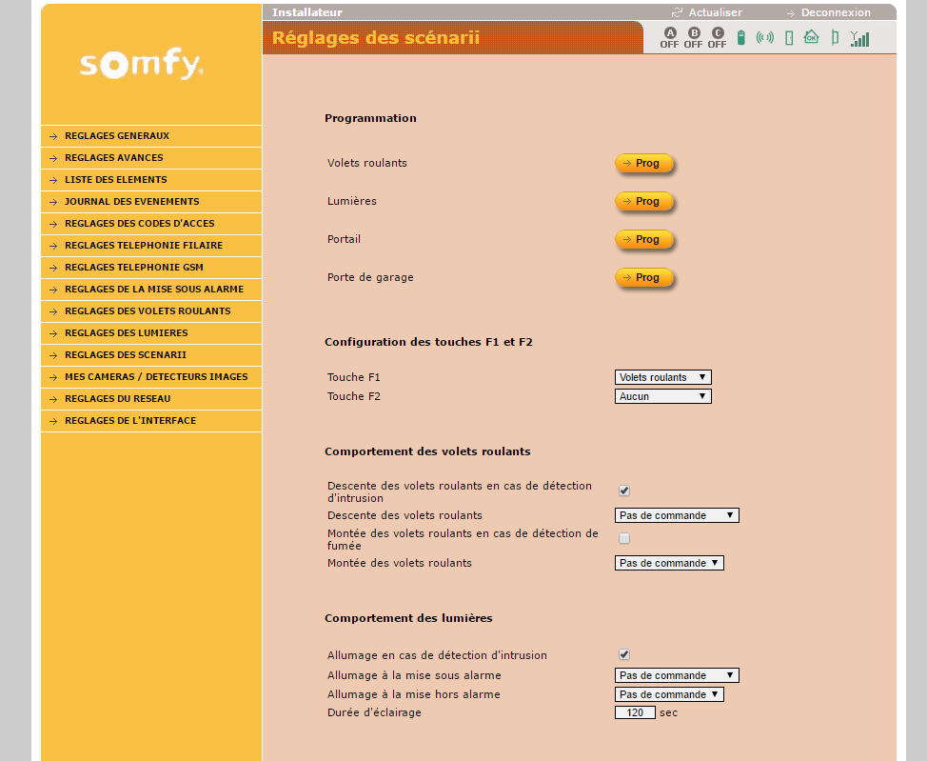Open REGLAGES AVANCES menu
Image resolution: width=927 pixels, height=761 pixels.
pos(151,158)
